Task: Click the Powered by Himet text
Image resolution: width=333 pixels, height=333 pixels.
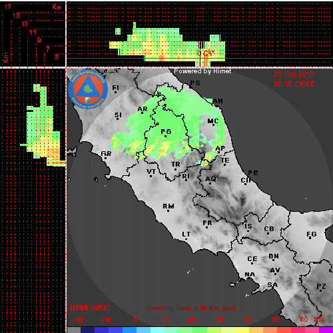Action: 202,71
